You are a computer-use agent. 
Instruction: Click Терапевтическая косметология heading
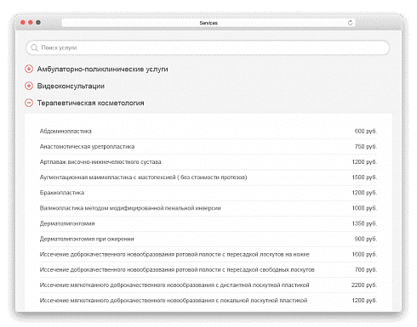pyautogui.click(x=90, y=103)
